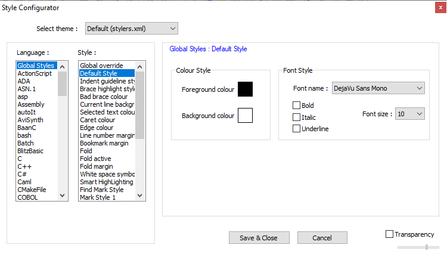Select Indent guideline style
Viewport: 447px width, 254px height.
107,81
